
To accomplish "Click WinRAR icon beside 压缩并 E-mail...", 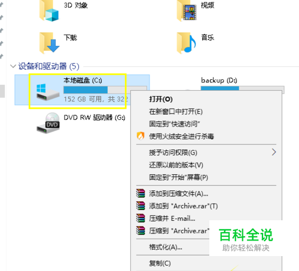I will pyautogui.click(x=141, y=218).
